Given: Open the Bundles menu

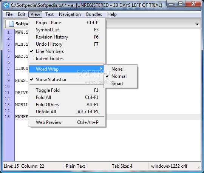Looking at the screenshot, I should 94,14.
